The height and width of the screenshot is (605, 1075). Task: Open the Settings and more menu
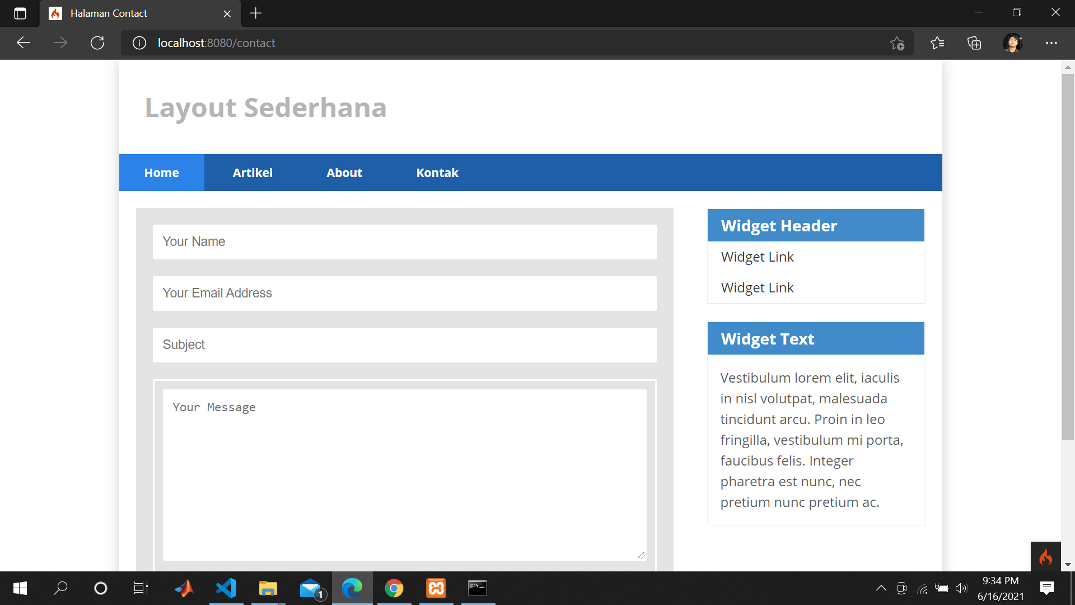tap(1052, 43)
